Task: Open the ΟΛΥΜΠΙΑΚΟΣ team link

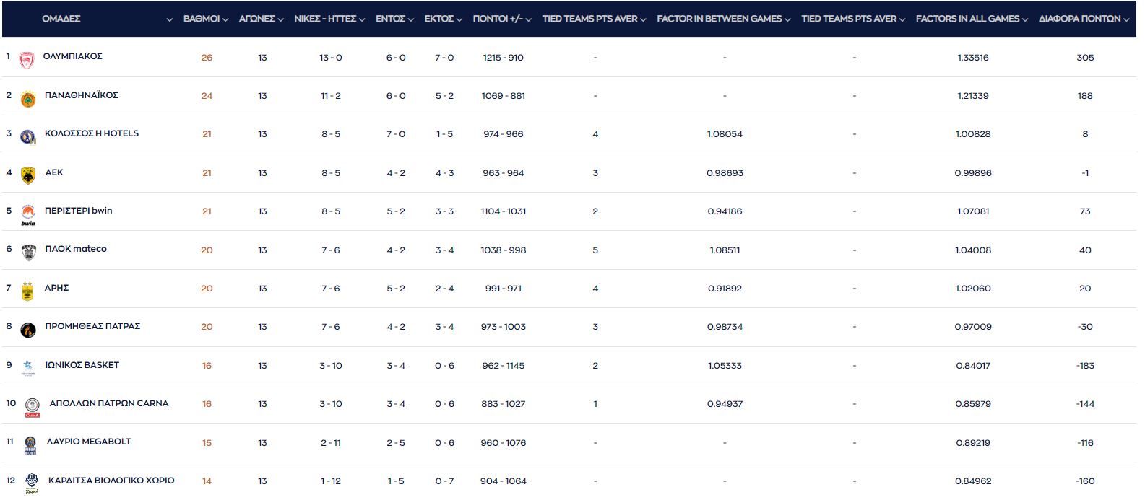Action: click(72, 56)
